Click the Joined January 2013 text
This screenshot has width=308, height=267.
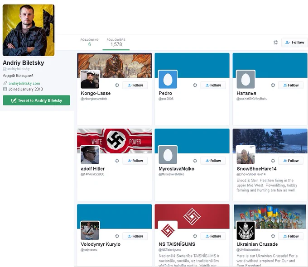[x=25, y=89]
